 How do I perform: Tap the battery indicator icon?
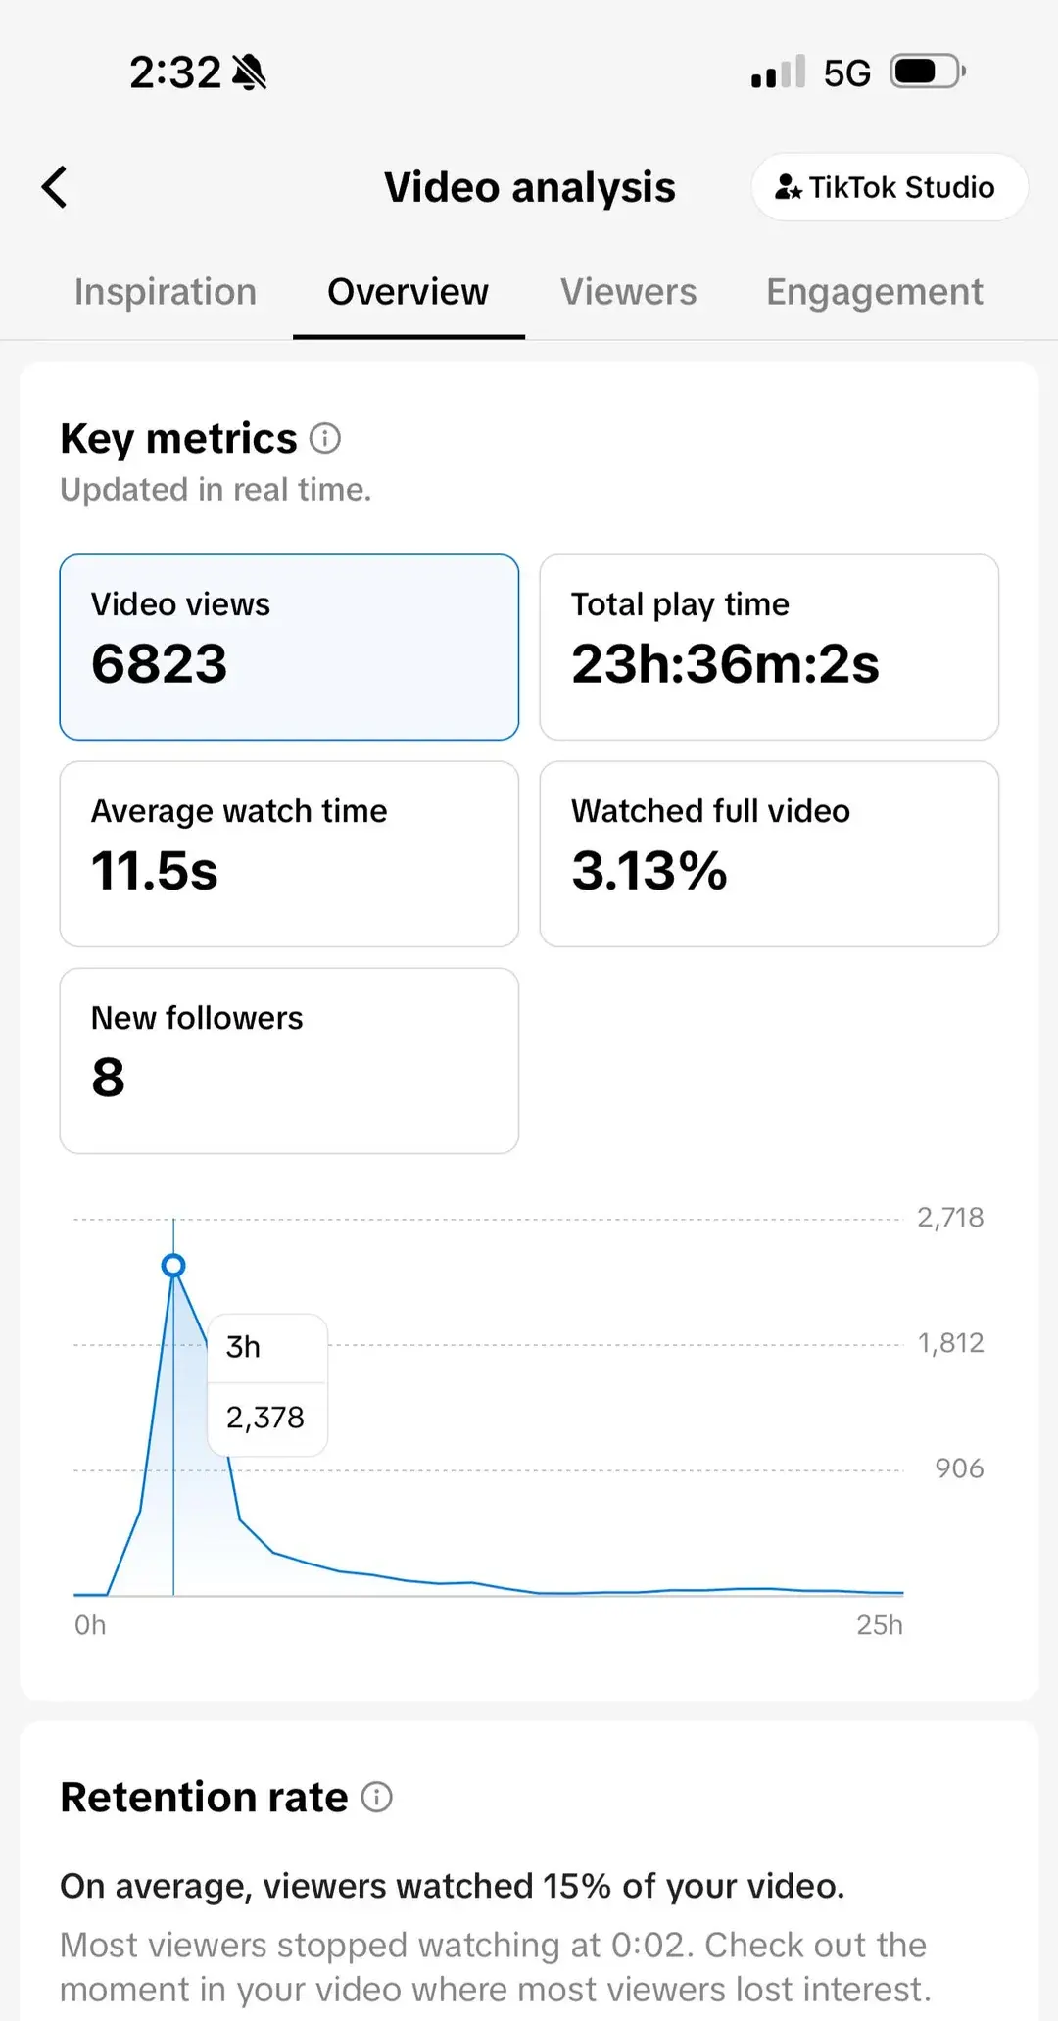927,72
